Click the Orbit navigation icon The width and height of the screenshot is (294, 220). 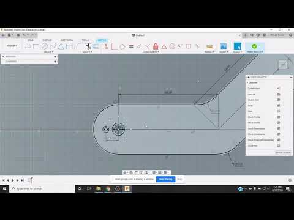coord(125,172)
